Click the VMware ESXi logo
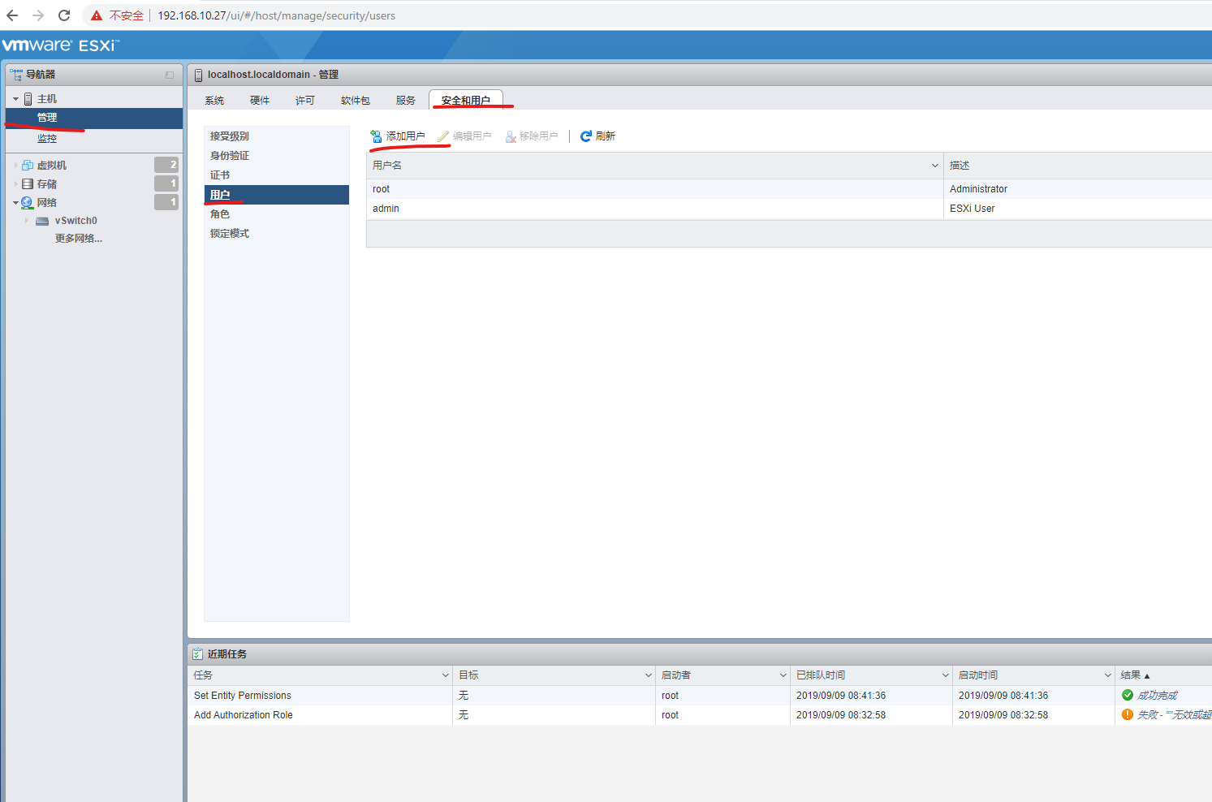1212x802 pixels. click(x=60, y=45)
